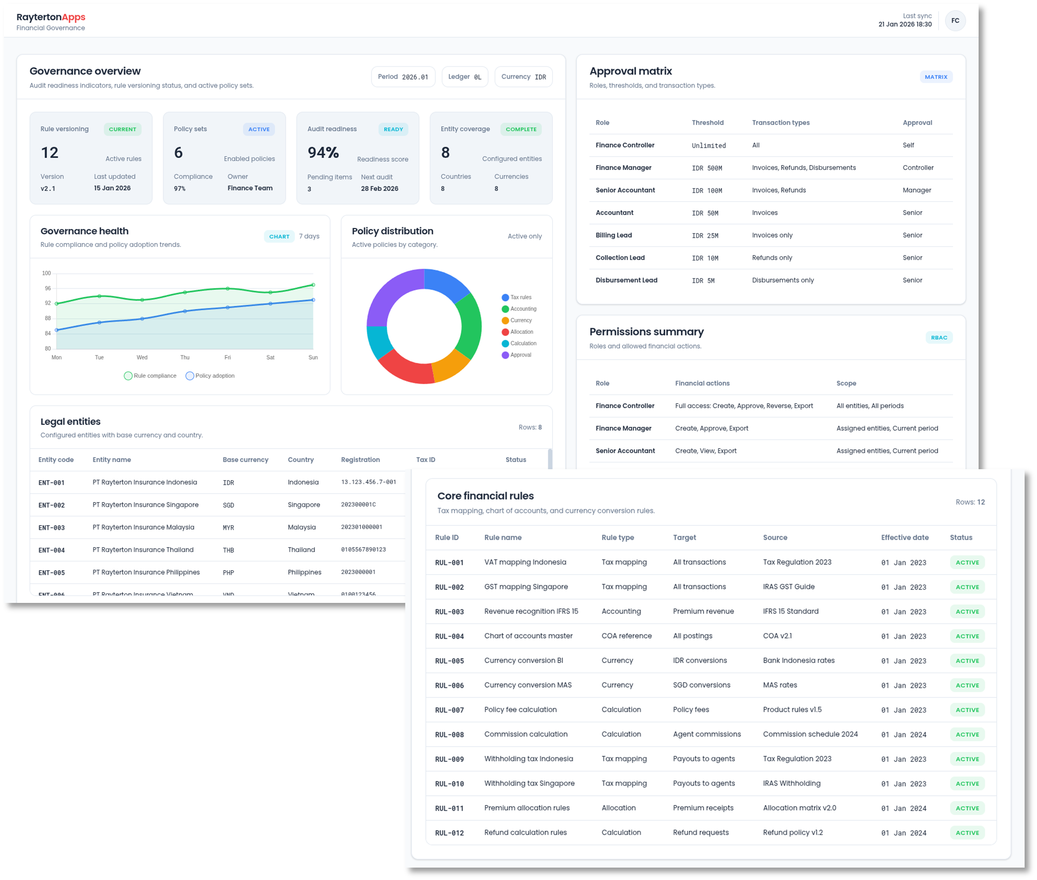Click the CHART badge in Governance health
This screenshot has height=880, width=1037.
279,236
